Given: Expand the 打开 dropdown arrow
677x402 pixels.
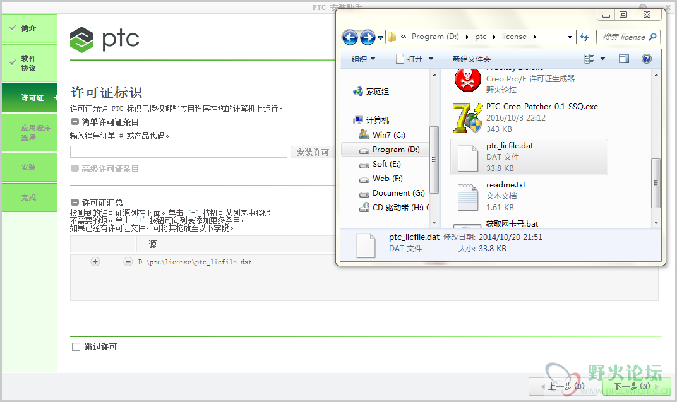Looking at the screenshot, I should pos(431,59).
